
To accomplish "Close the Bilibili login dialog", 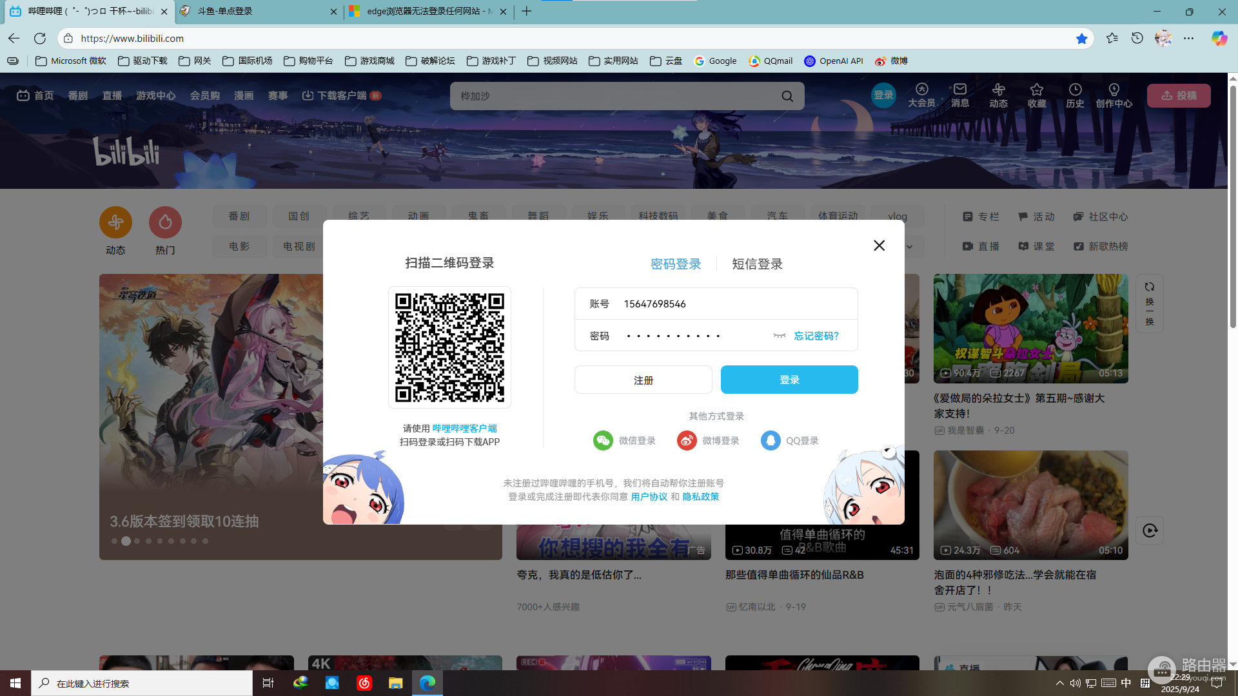I will tap(879, 246).
